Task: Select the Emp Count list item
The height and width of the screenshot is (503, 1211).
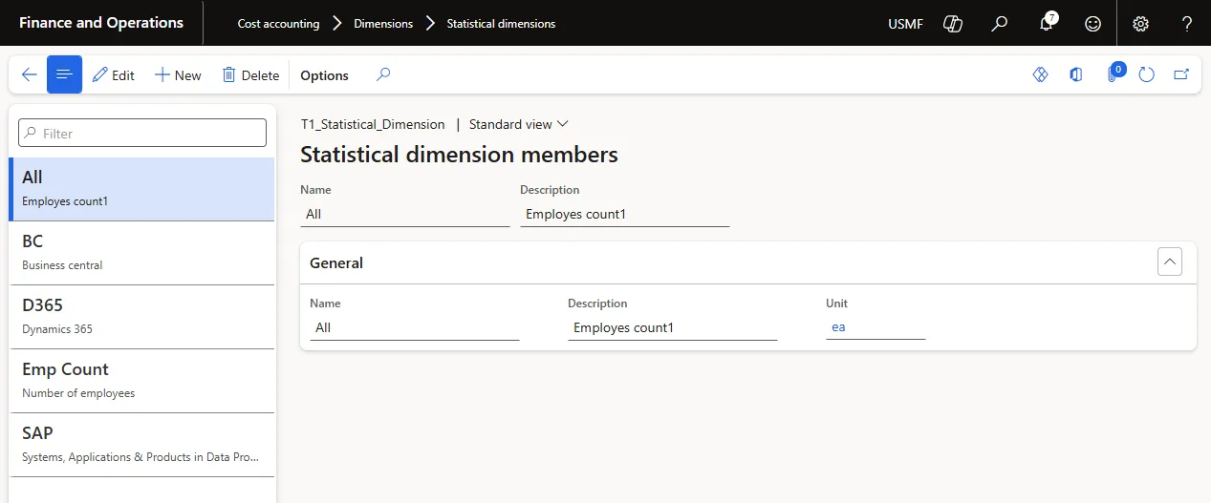Action: (x=141, y=381)
